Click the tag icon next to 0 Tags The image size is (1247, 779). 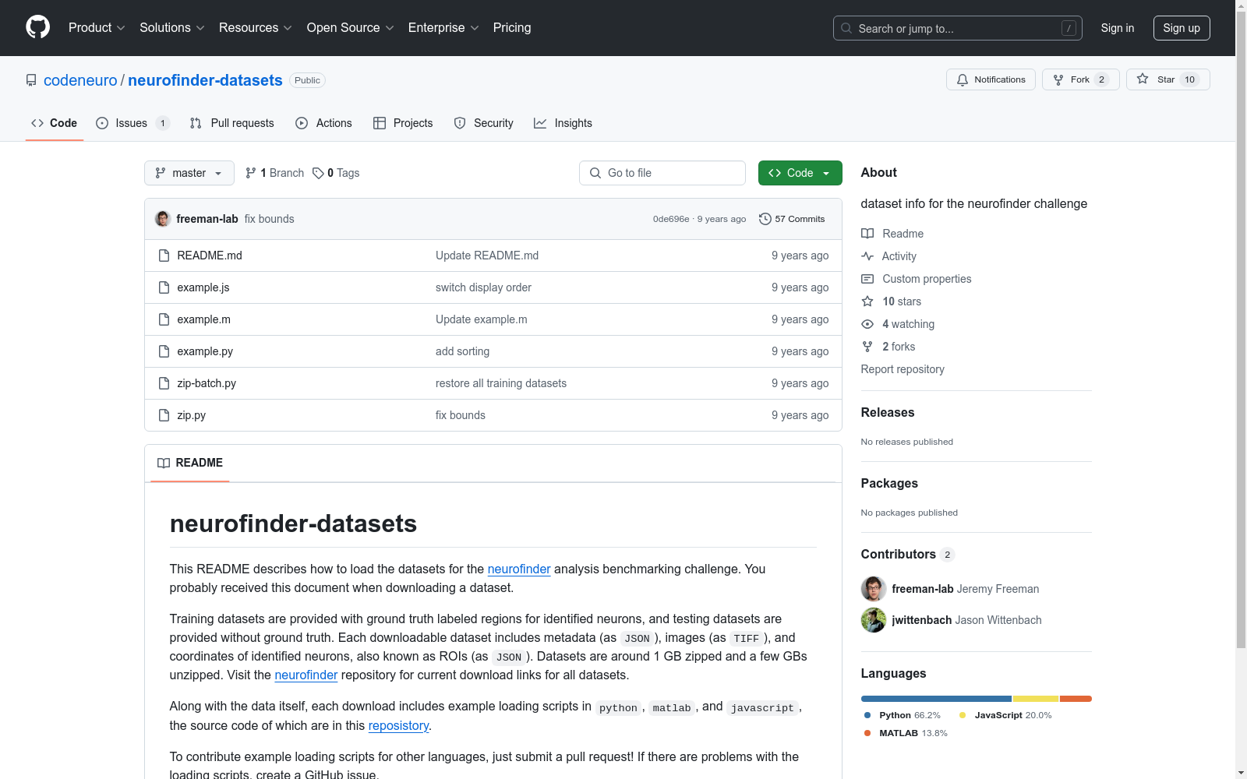tap(318, 173)
